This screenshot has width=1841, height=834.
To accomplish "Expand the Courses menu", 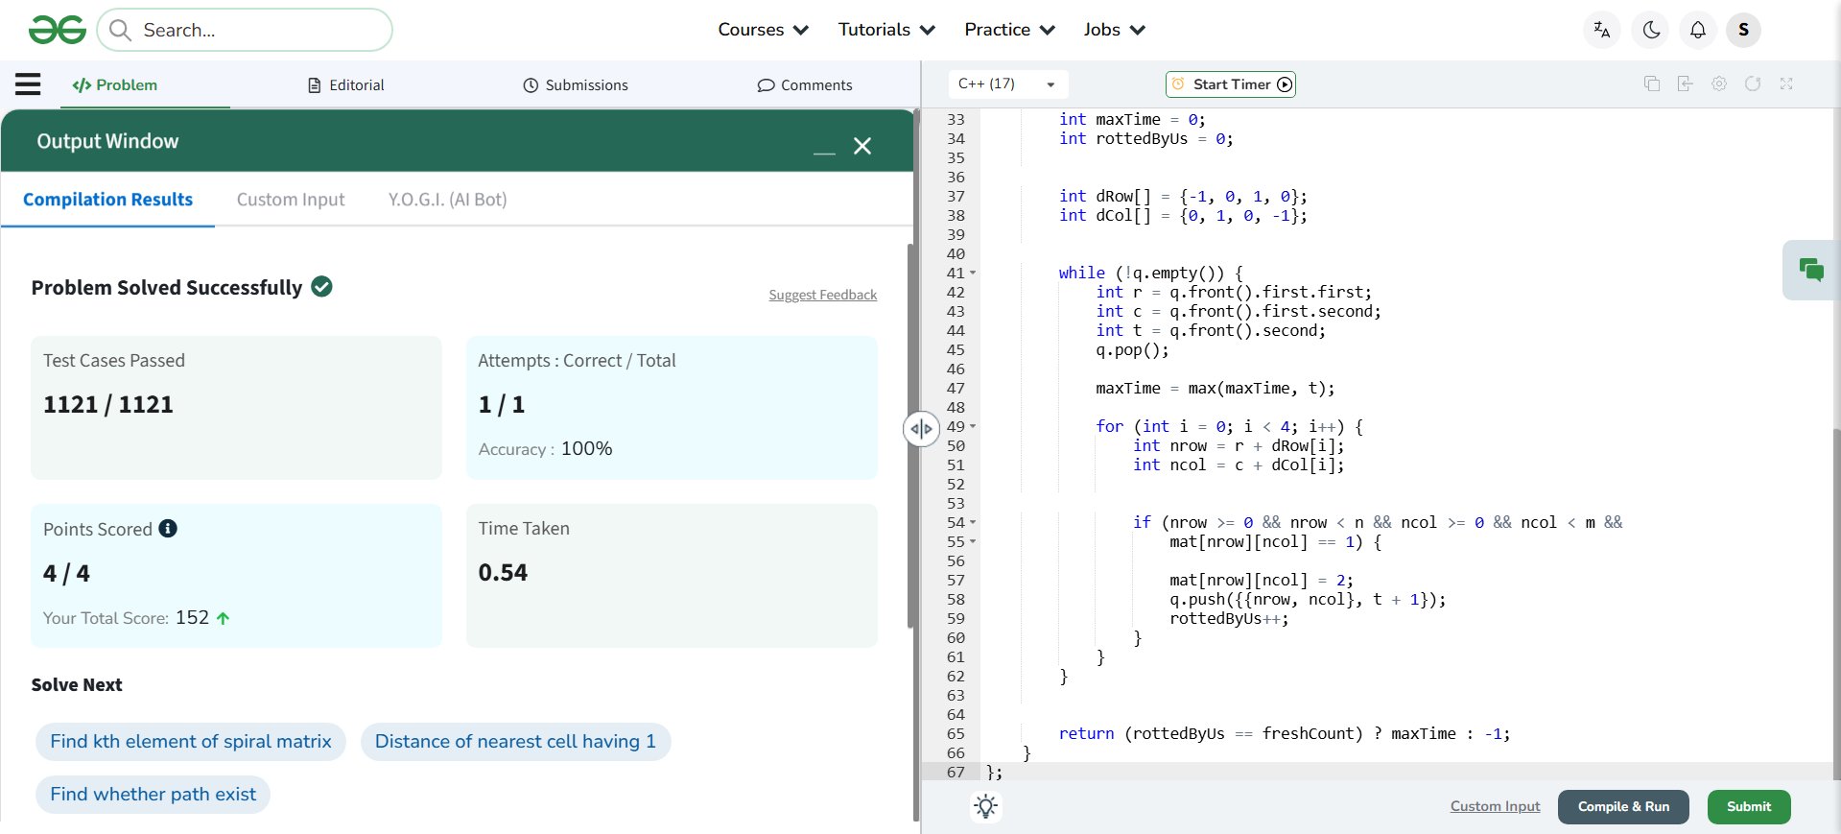I will (763, 30).
